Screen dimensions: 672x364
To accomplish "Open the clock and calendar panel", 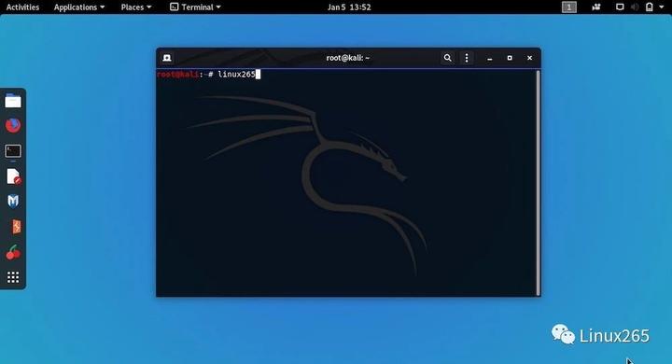I will coord(349,7).
